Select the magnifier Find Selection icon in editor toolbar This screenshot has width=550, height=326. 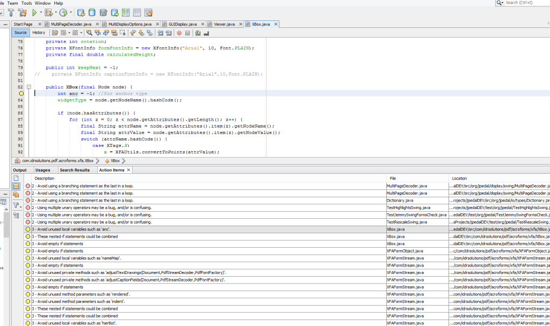89,32
